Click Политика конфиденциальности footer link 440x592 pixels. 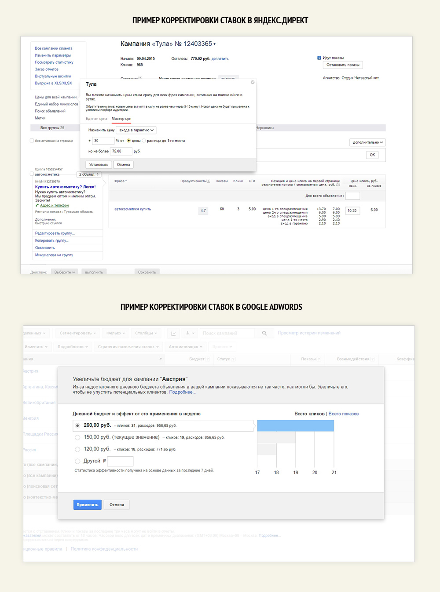(104, 549)
